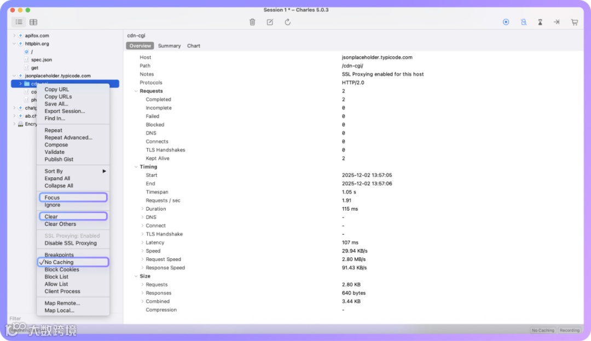
Task: Collapse the jsonplaceholder.typicode.com tree node
Action: click(14, 76)
